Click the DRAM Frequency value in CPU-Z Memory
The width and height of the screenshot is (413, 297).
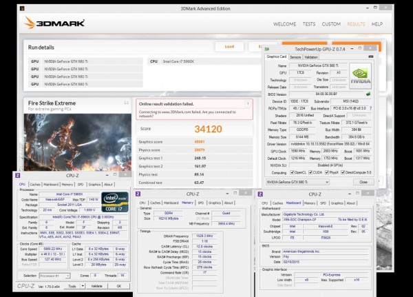pos(204,236)
